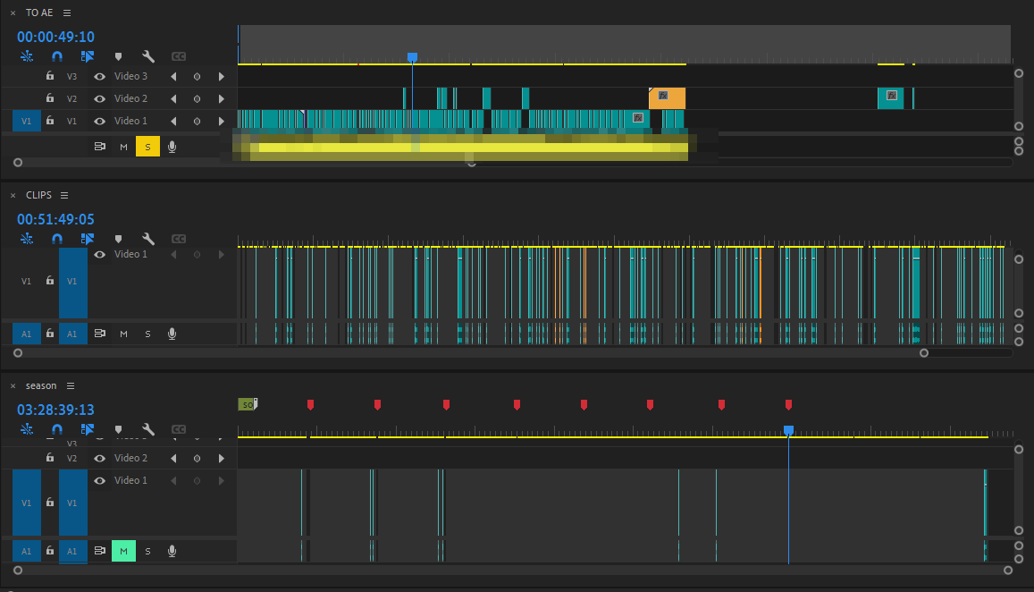This screenshot has width=1034, height=592.
Task: Go to next keyframe on Video 2 in TO AE
Action: (x=221, y=99)
